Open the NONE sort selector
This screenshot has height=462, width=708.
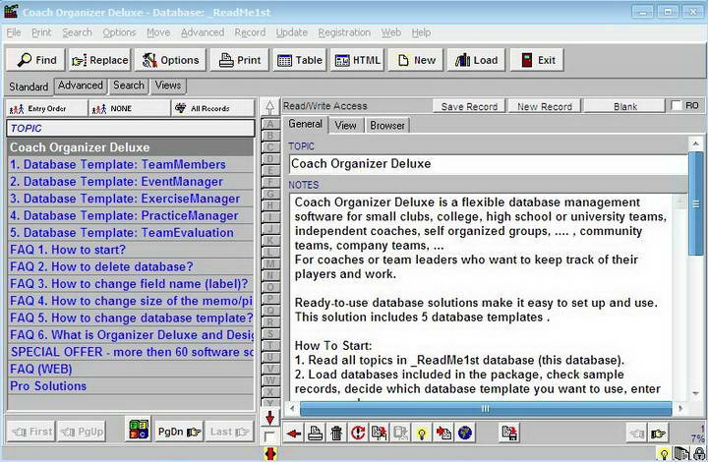[x=130, y=108]
